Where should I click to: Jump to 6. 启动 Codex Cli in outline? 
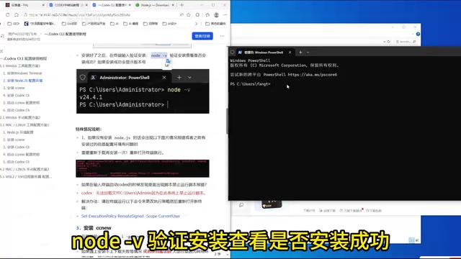pyautogui.click(x=16, y=110)
